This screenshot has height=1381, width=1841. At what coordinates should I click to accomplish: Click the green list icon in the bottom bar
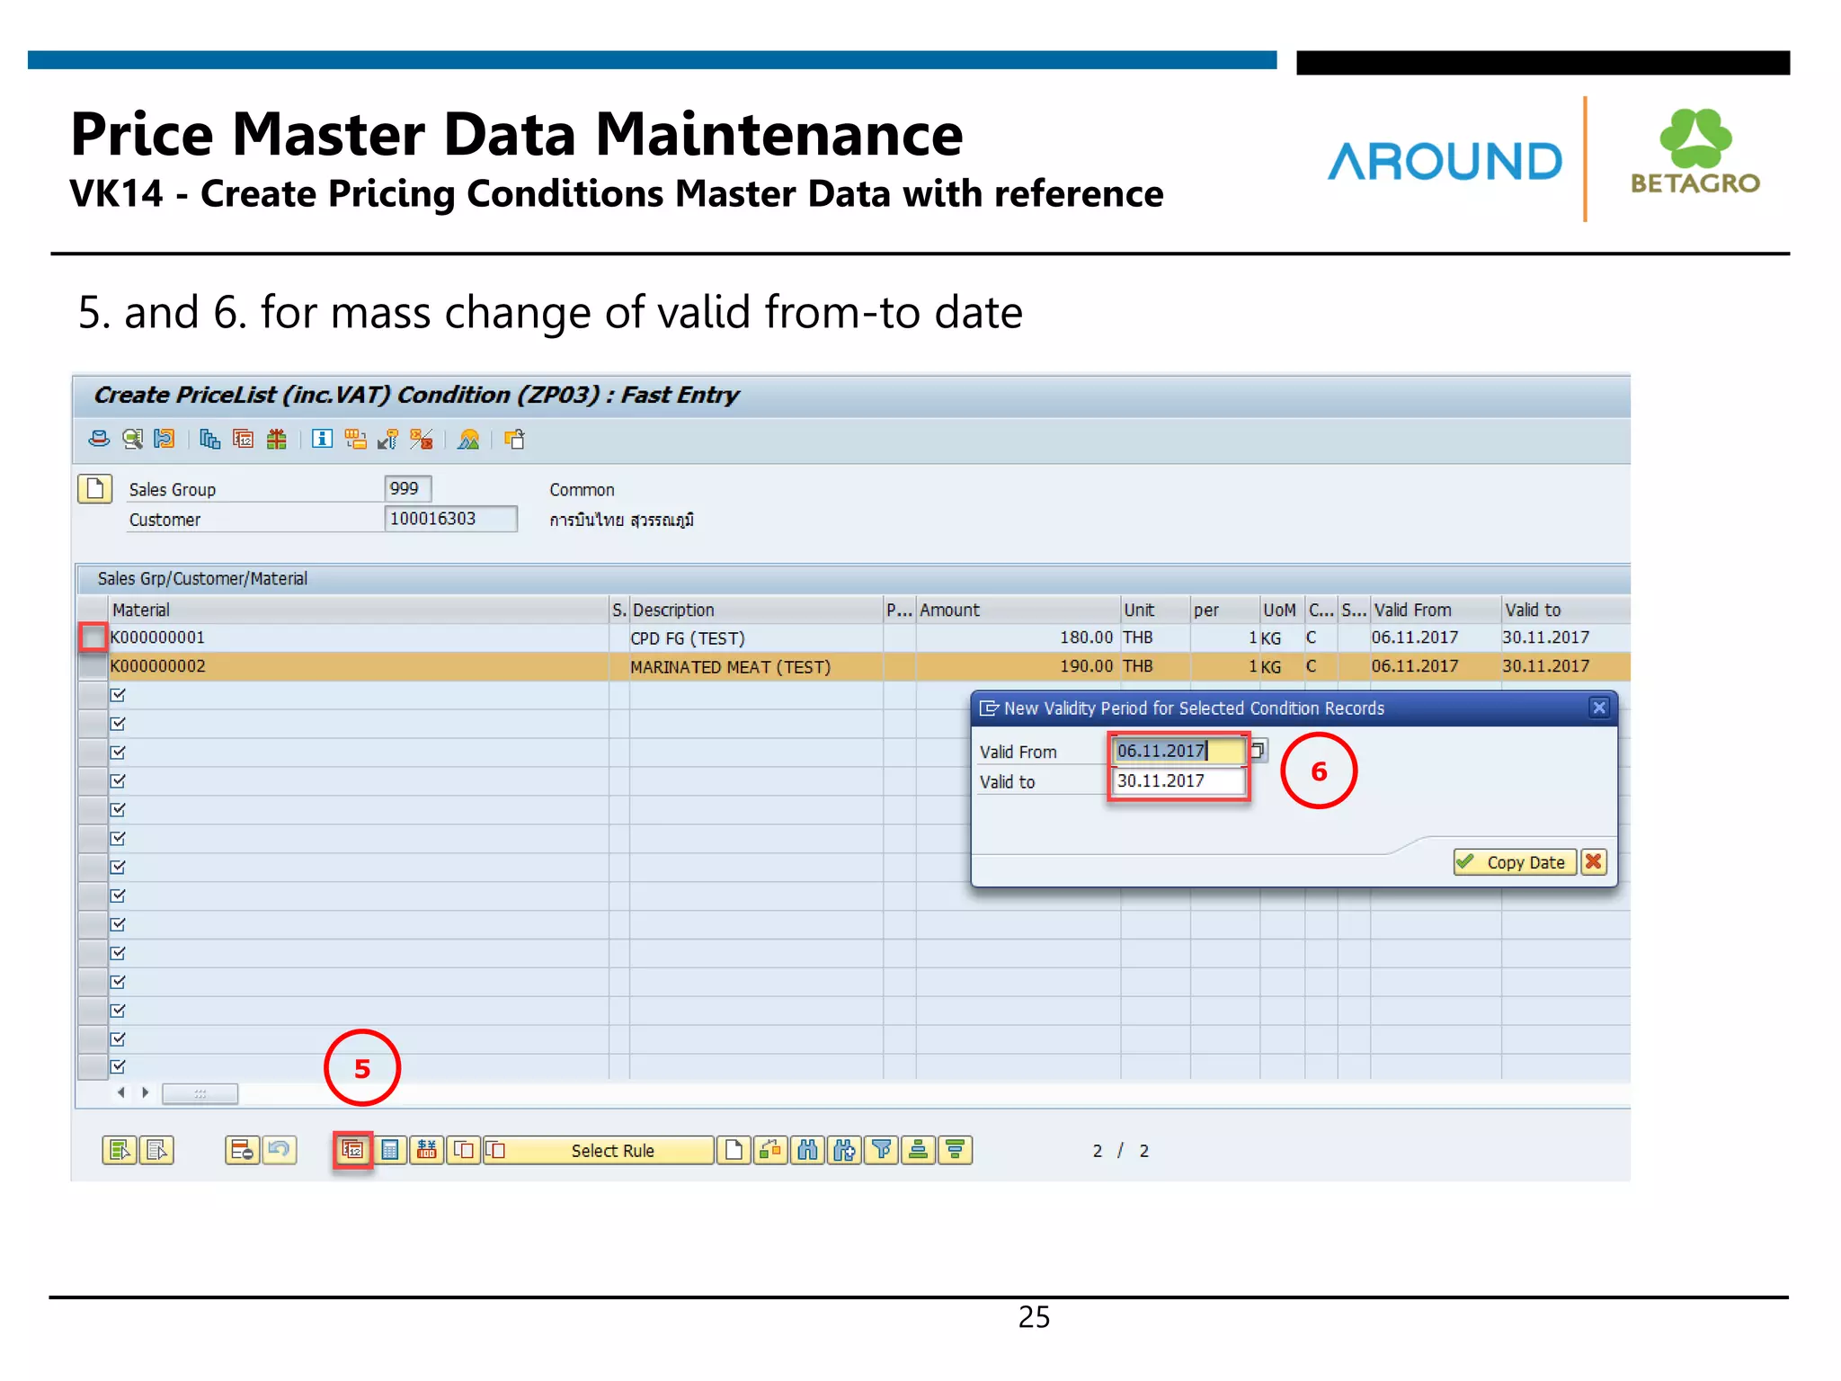point(120,1150)
